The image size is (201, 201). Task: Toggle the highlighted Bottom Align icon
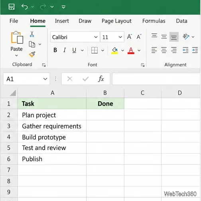point(174,37)
